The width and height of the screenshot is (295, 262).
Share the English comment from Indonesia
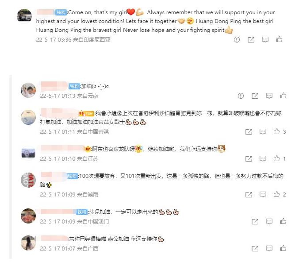tap(251, 40)
